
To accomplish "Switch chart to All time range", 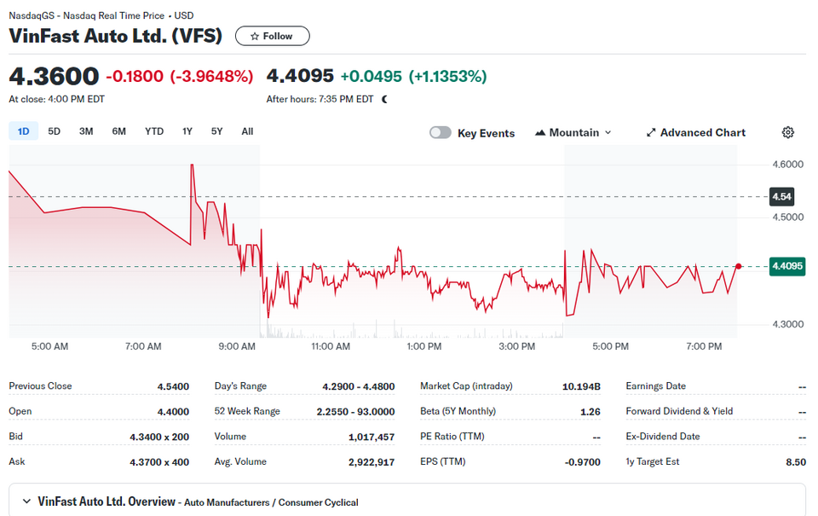I will pos(247,131).
